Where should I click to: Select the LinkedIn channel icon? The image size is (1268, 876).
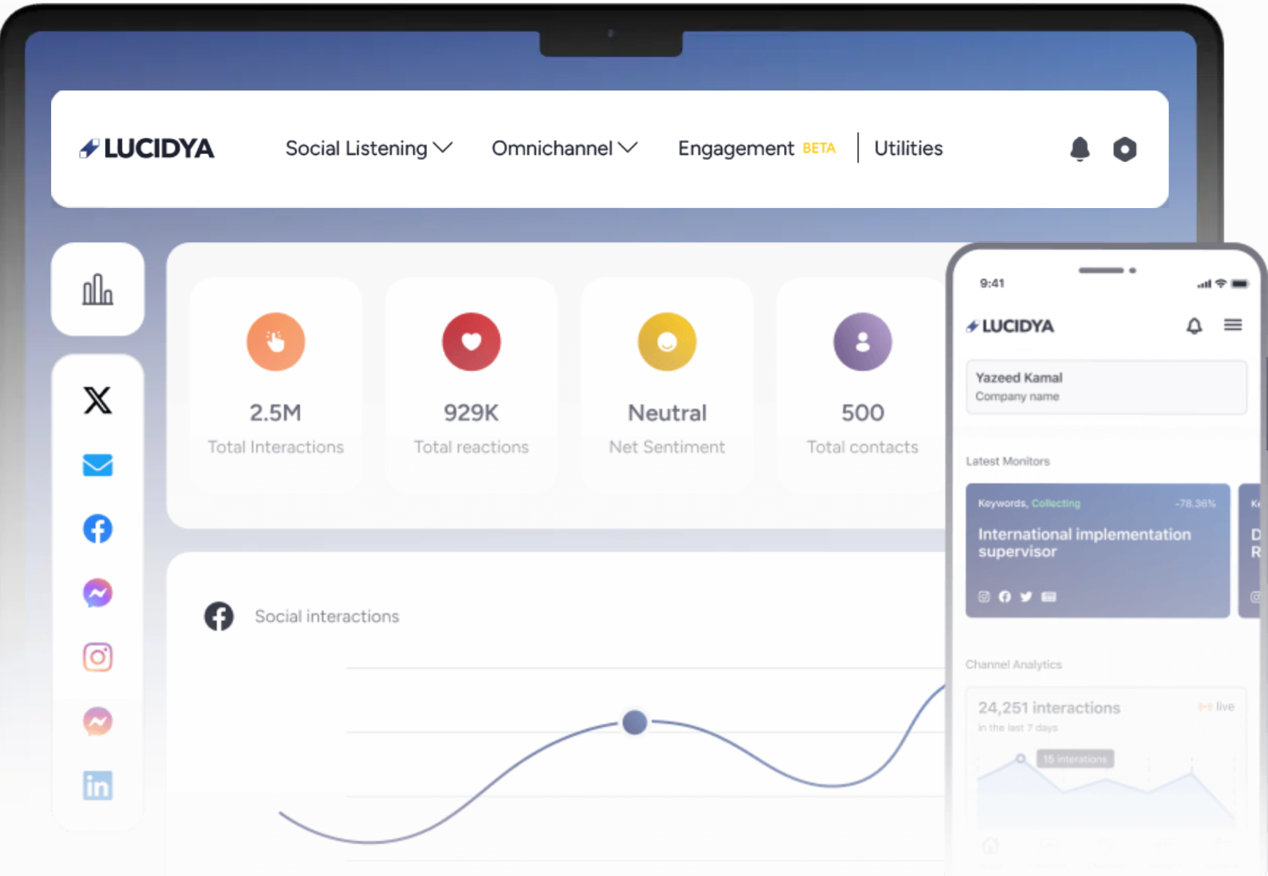[97, 785]
